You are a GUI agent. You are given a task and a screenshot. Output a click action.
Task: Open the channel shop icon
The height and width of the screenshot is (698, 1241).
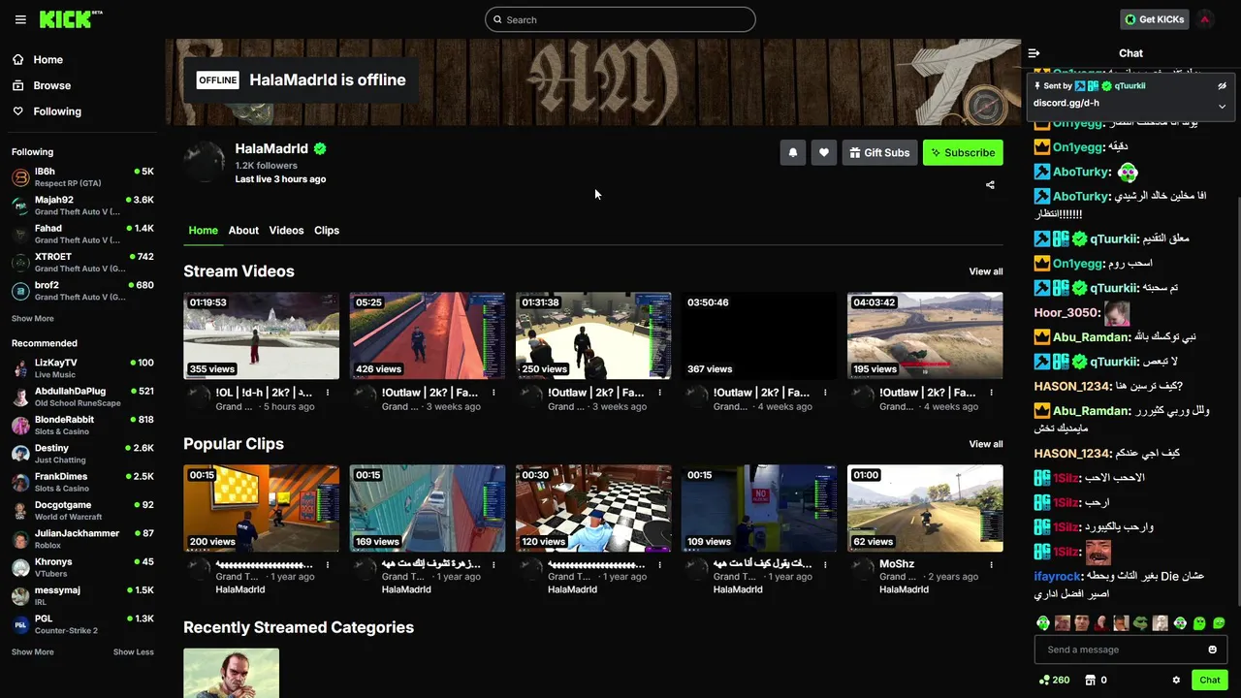pyautogui.click(x=1090, y=681)
